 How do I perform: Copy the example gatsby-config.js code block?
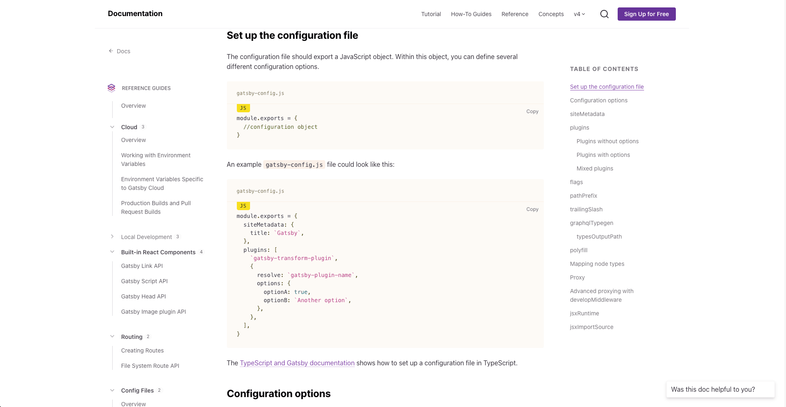point(532,209)
